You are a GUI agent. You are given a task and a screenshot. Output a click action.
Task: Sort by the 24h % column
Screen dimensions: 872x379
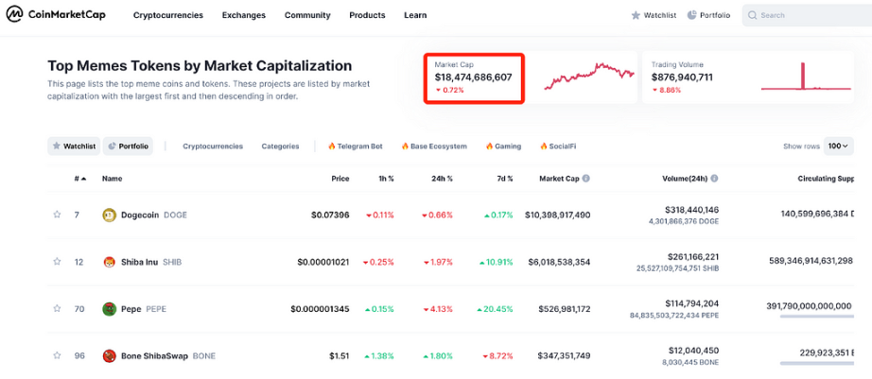coord(441,179)
